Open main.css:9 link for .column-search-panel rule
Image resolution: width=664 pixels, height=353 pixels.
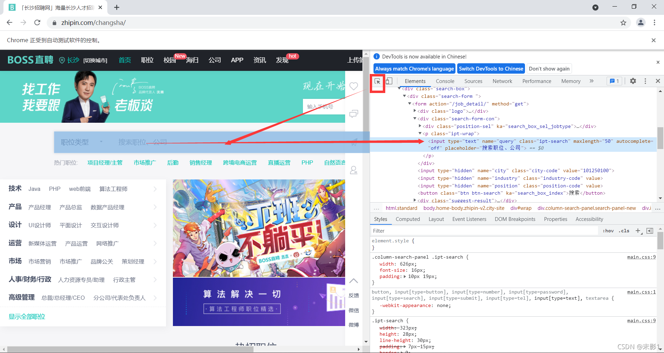point(642,257)
